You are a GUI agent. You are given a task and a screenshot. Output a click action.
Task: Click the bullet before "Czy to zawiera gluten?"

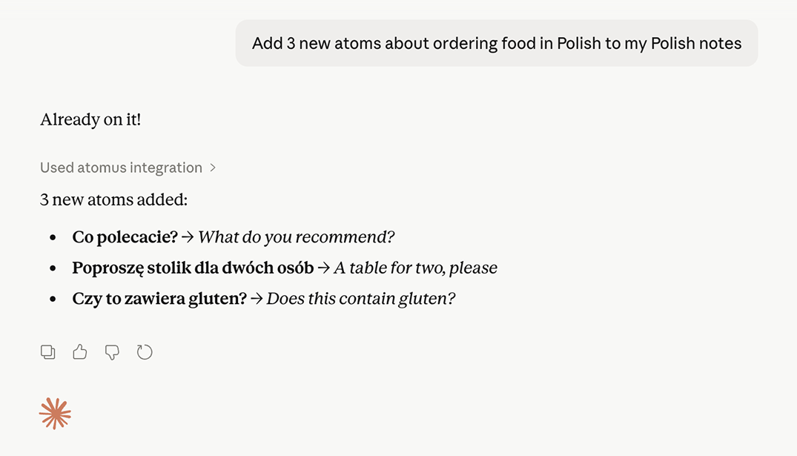coord(53,300)
